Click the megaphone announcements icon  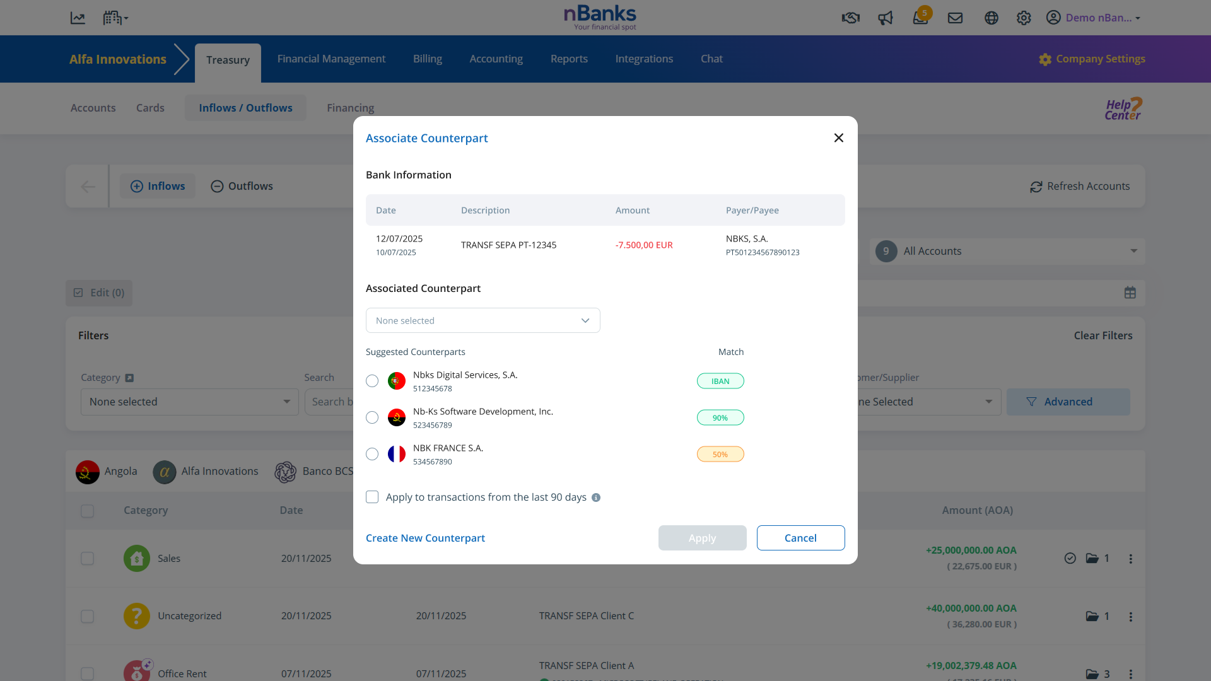click(x=886, y=18)
